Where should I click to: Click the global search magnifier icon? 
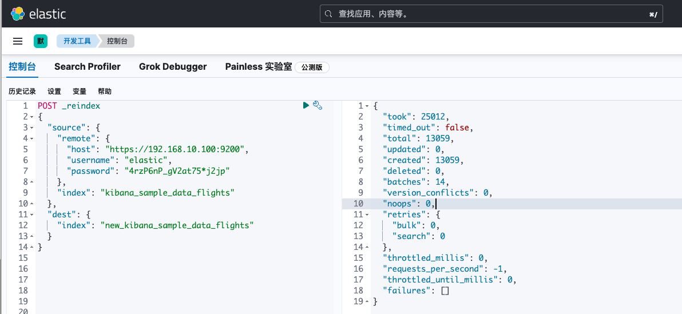point(329,14)
